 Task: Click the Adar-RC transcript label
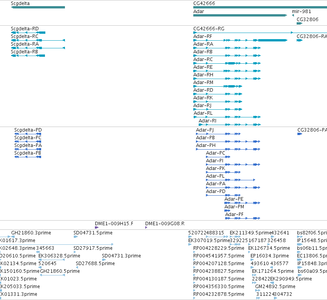click(203, 59)
